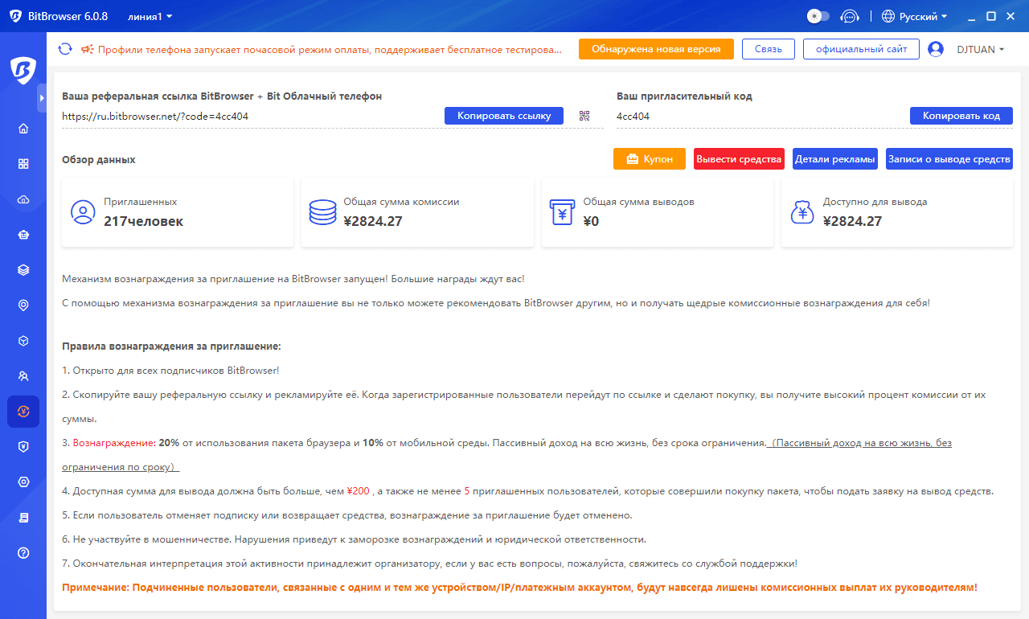The image size is (1029, 619).
Task: Click the megaphone announcement icon
Action: click(88, 49)
